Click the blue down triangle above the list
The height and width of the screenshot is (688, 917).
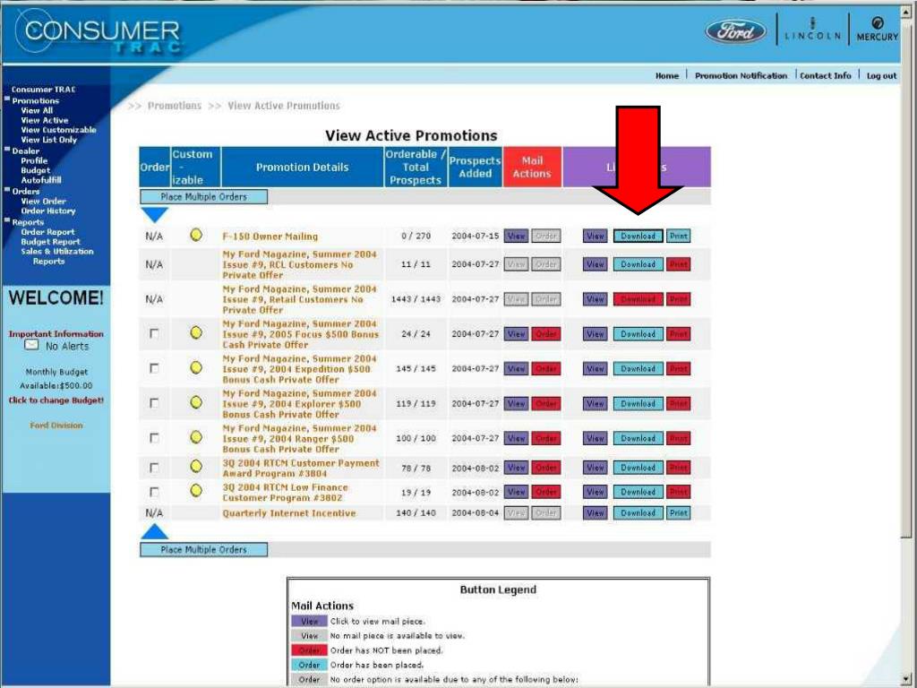(x=154, y=215)
